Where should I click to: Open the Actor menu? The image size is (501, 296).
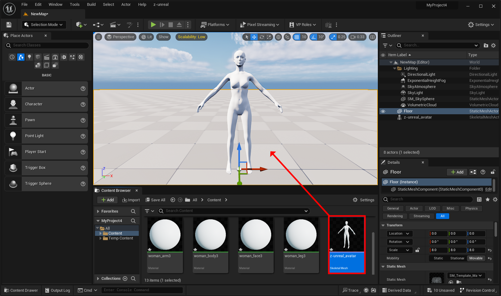tap(126, 5)
